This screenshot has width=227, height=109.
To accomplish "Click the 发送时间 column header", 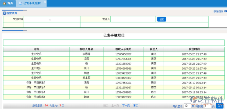I will 194,49.
